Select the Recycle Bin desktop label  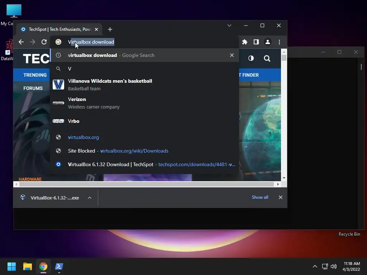tap(349, 234)
